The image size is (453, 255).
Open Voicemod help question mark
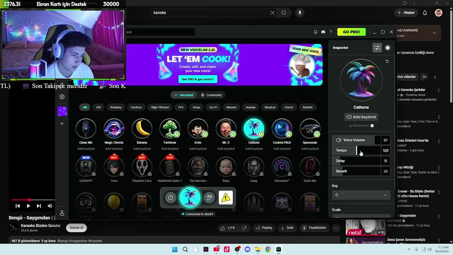pos(331,32)
